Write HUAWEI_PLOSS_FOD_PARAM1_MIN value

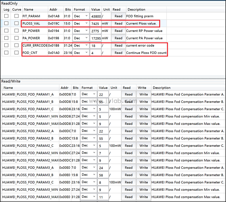(143, 116)
